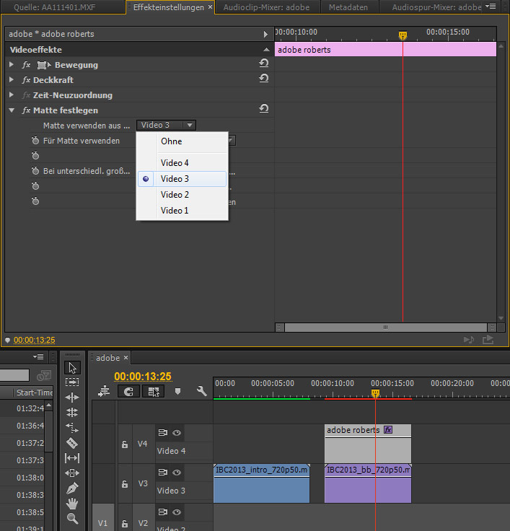
Task: Select the Pen tool in the toolbox
Action: [72, 488]
